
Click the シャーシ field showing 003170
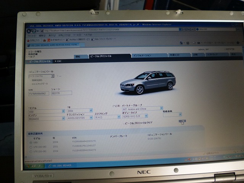coord(62,93)
